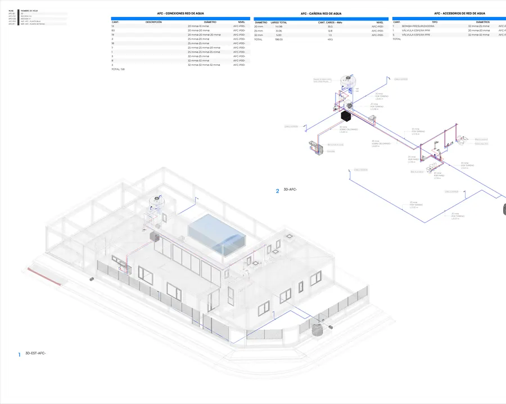Click the '32 mm' diameter in pipe table
This screenshot has height=404, width=506.
[259, 35]
